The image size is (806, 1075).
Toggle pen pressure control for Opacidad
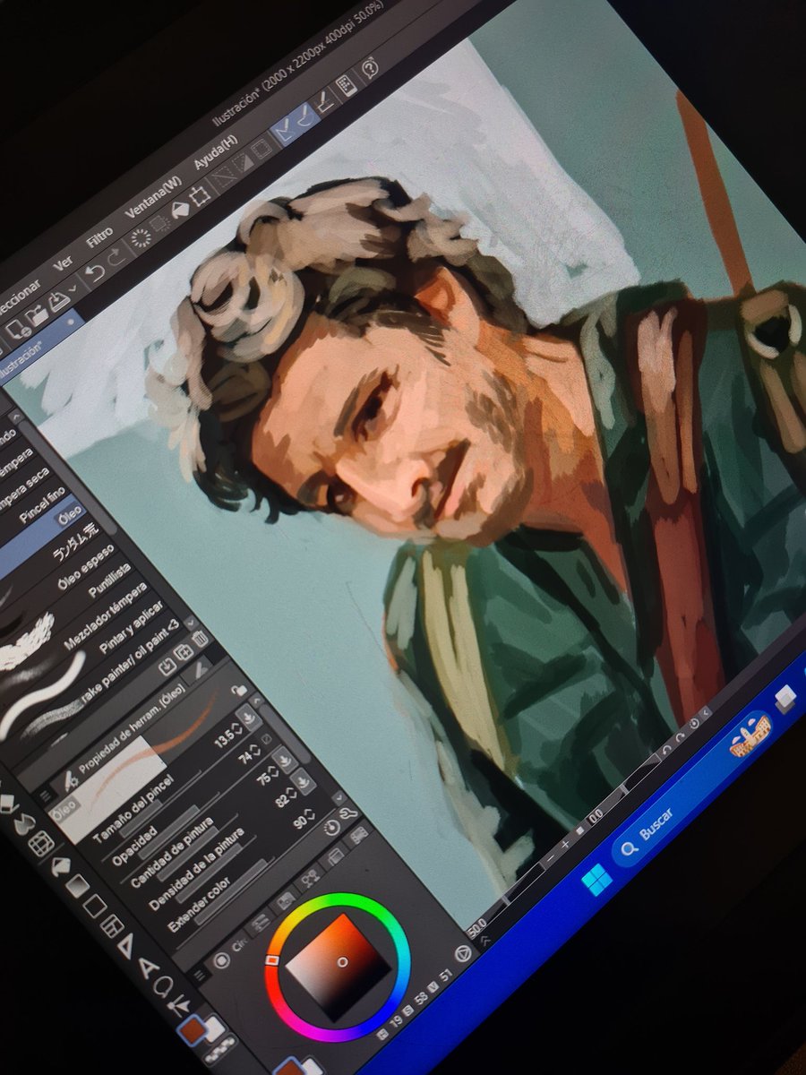[284, 760]
